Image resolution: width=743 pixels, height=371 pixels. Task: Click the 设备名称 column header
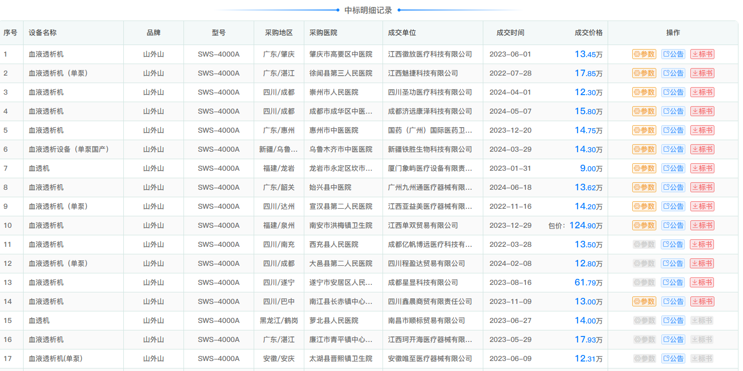pyautogui.click(x=43, y=33)
